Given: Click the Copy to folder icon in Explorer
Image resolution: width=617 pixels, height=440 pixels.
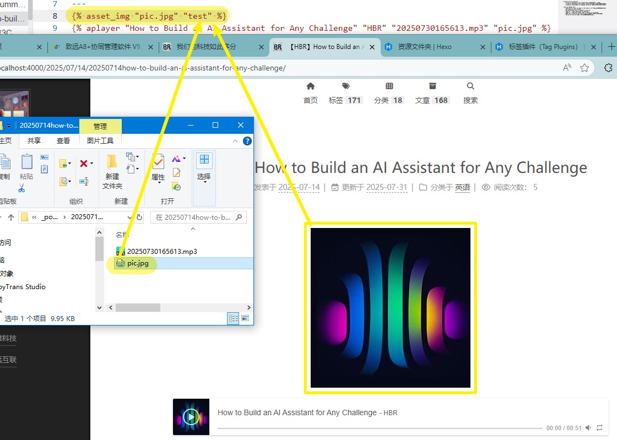Looking at the screenshot, I should (63, 181).
